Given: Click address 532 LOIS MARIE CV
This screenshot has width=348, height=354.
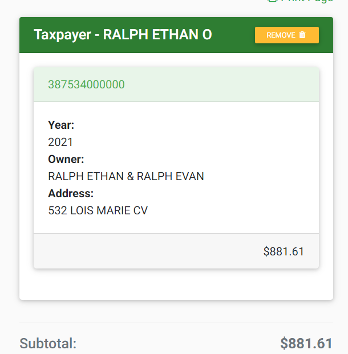Looking at the screenshot, I should point(98,210).
